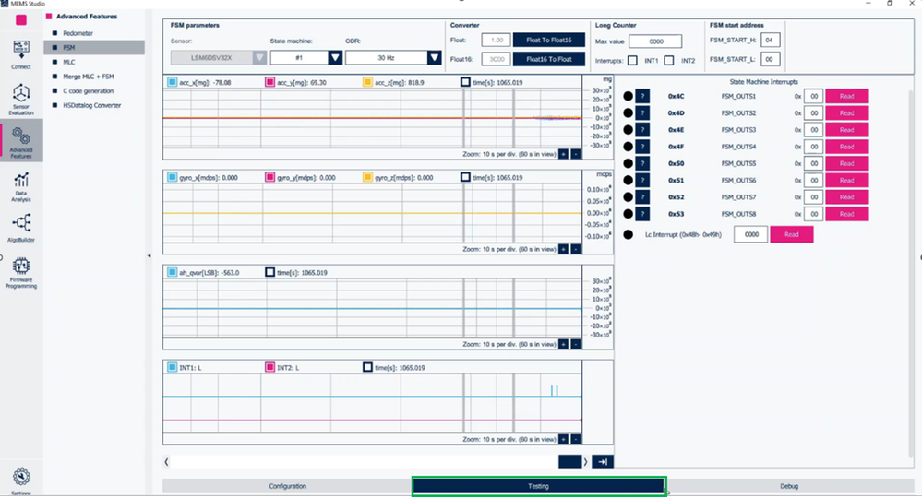The height and width of the screenshot is (497, 922).
Task: Click help icon for FSM_OUTS4 (0x4F)
Action: tap(642, 147)
